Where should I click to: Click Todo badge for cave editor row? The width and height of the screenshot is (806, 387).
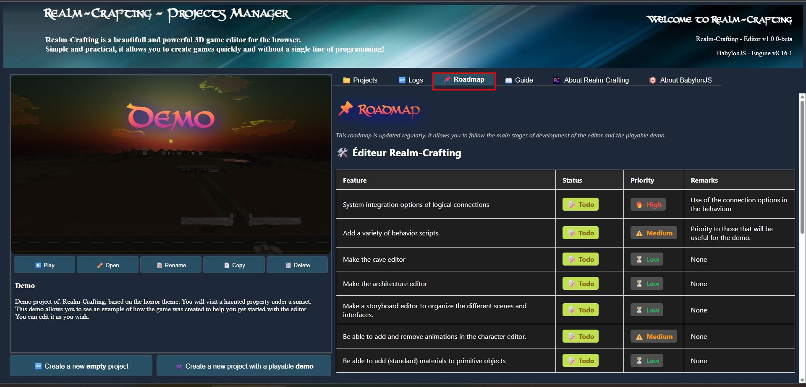pyautogui.click(x=581, y=259)
